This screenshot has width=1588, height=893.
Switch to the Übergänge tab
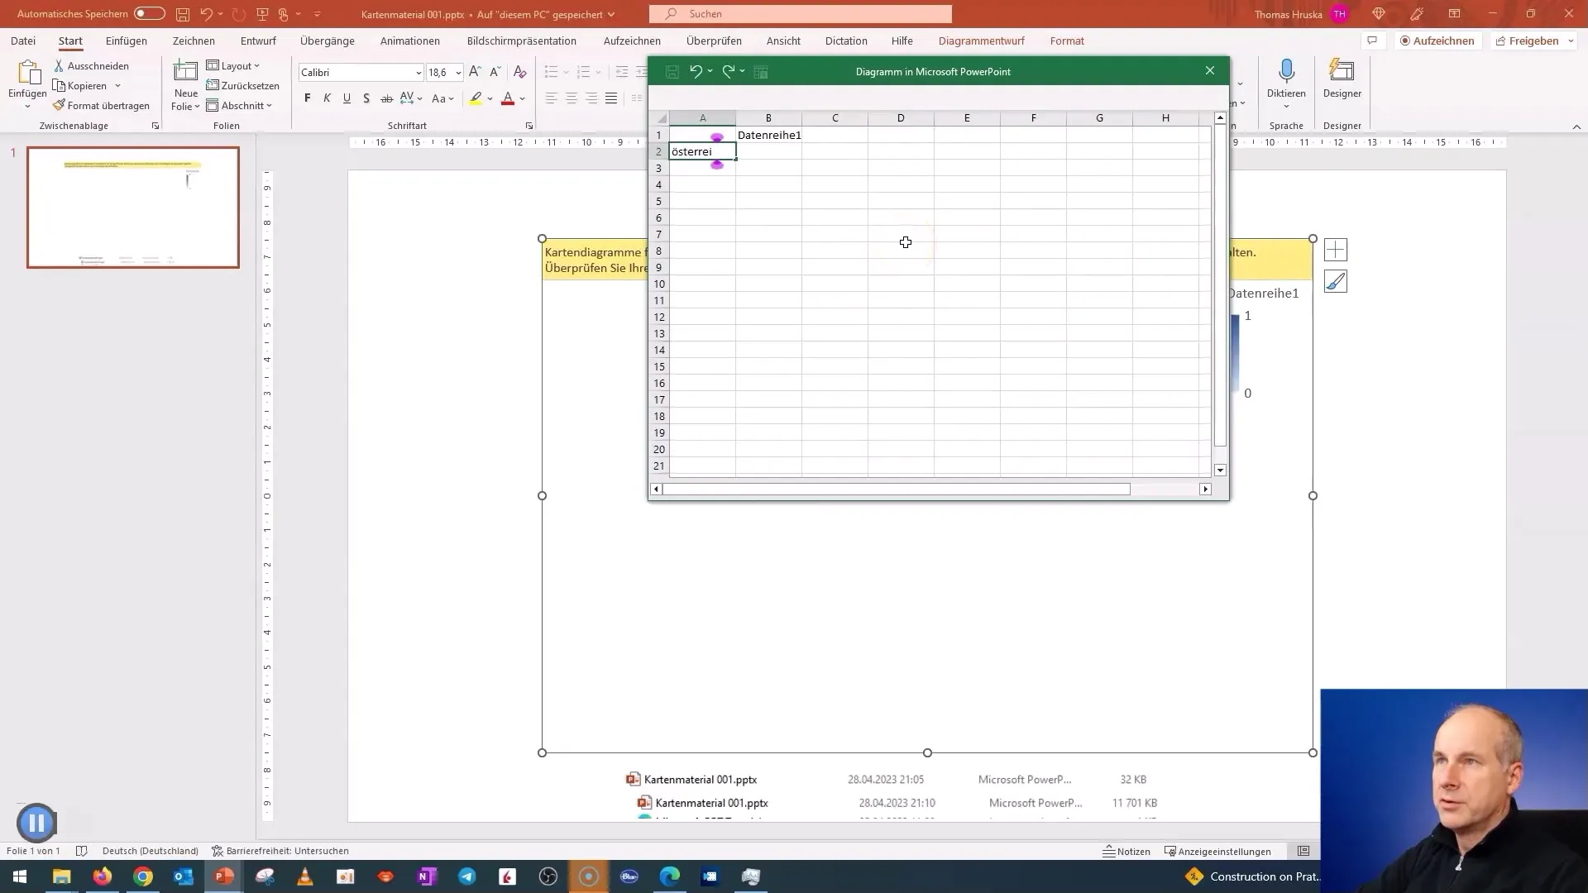click(328, 41)
